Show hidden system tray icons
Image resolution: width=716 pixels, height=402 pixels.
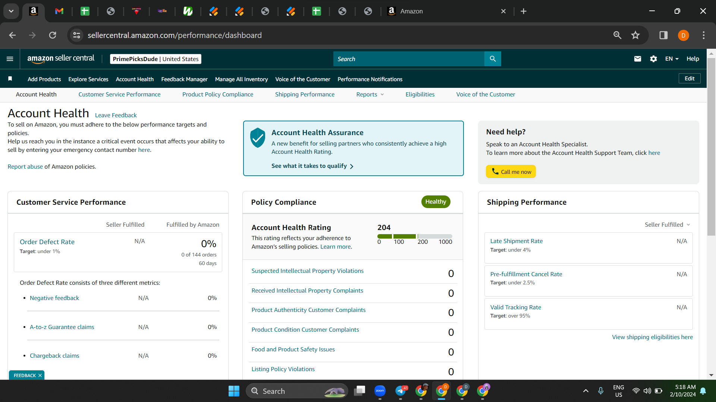[586, 391]
